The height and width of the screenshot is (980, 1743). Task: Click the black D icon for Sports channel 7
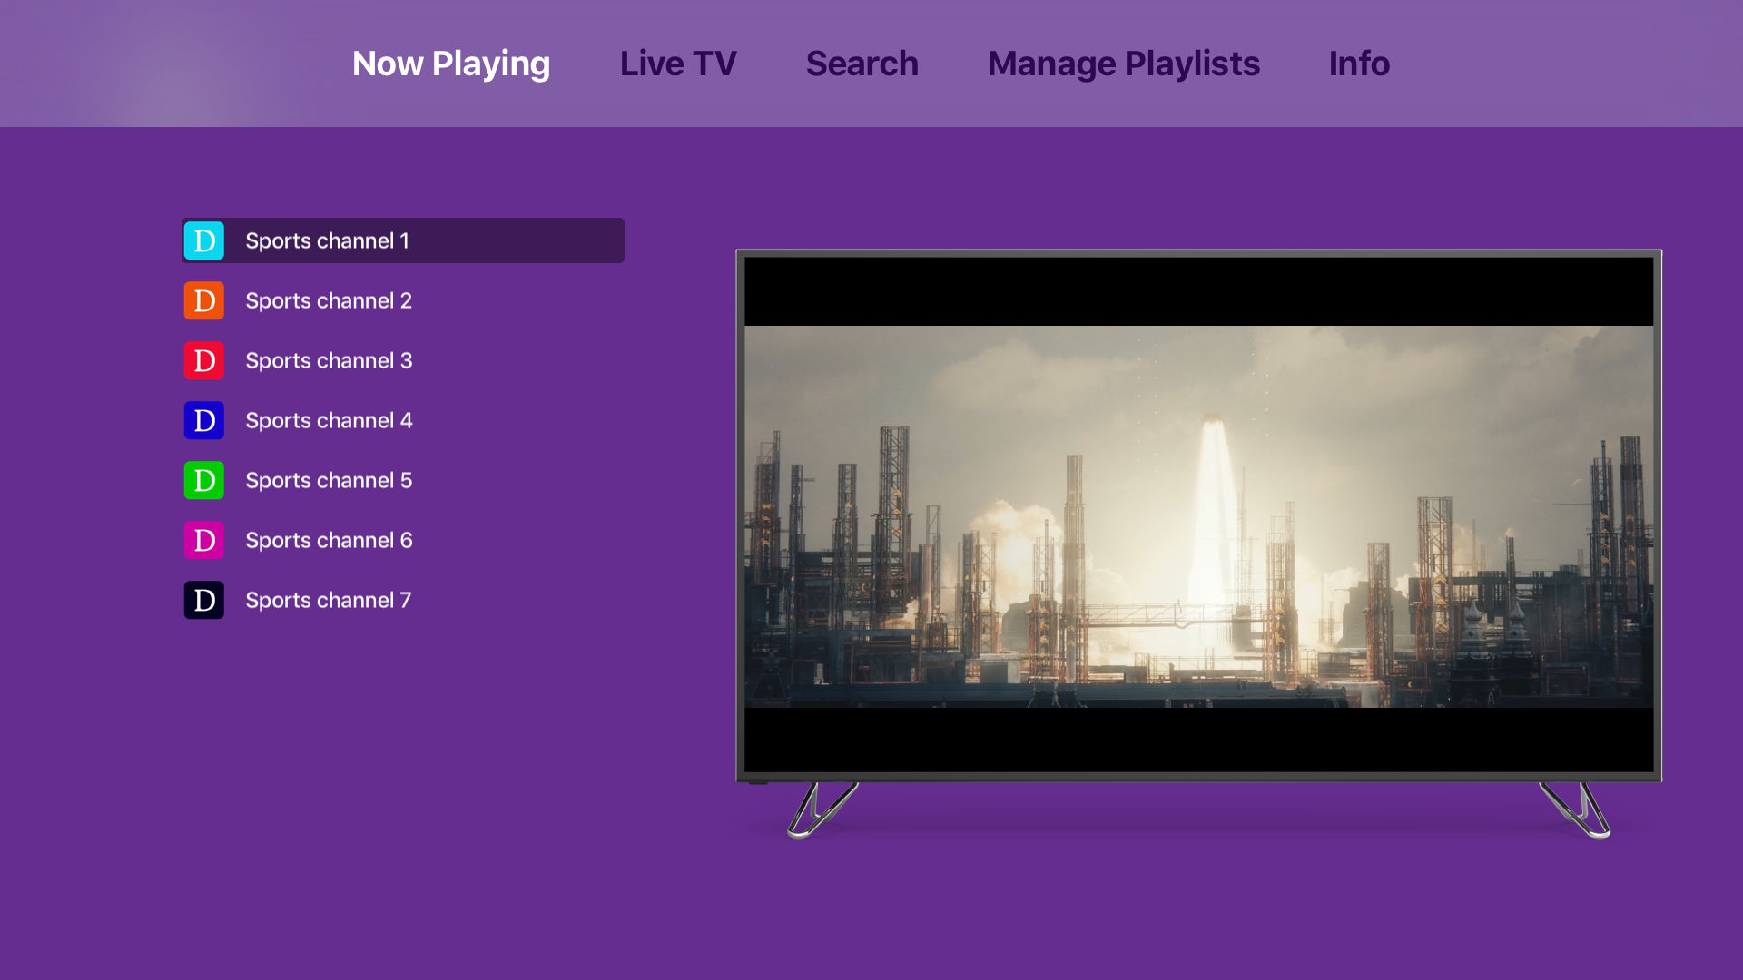point(204,600)
